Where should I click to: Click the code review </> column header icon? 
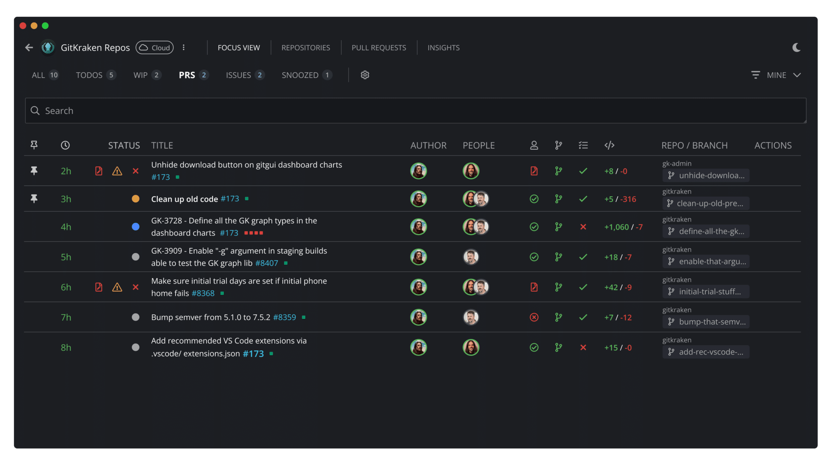610,145
